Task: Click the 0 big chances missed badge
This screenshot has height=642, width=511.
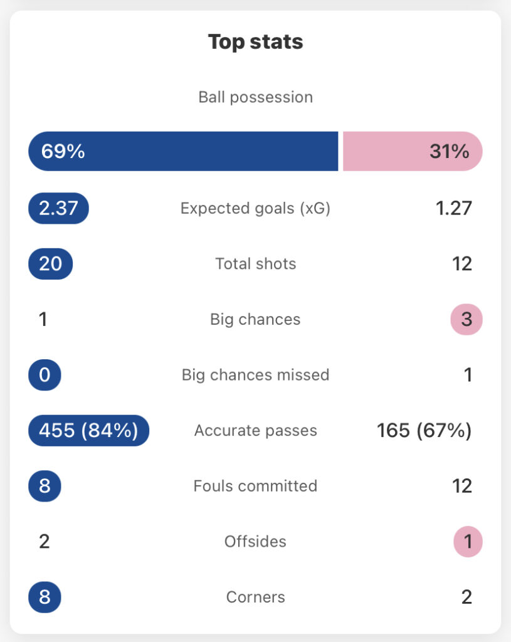Action: click(45, 375)
